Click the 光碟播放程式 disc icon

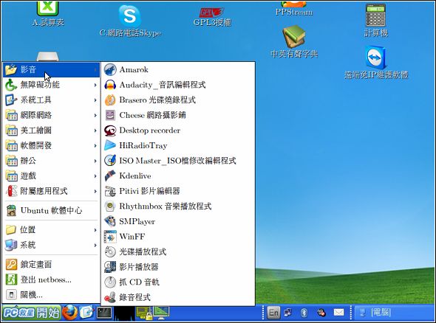coord(110,251)
